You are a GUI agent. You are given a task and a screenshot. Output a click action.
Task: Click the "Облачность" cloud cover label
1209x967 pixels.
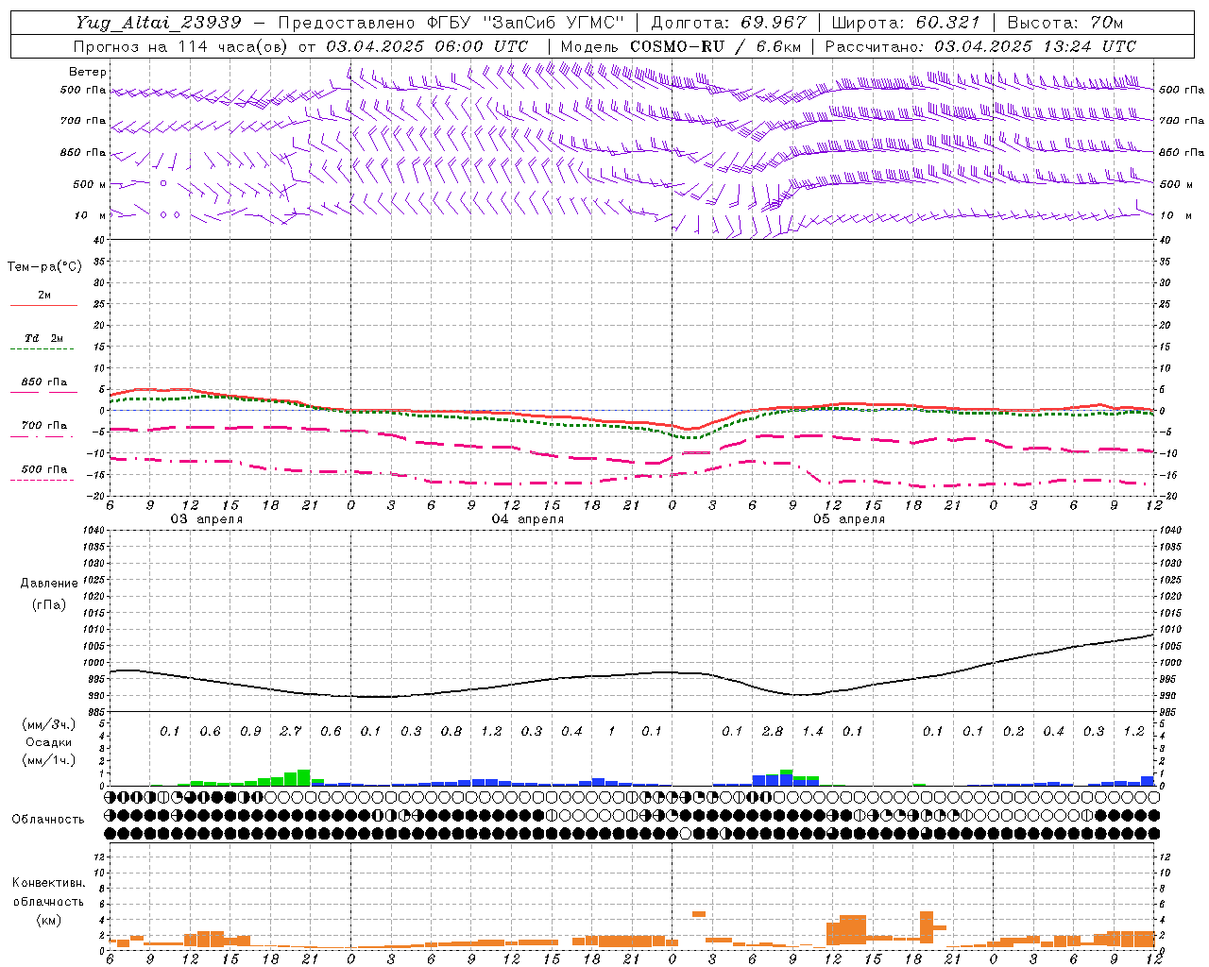48,819
